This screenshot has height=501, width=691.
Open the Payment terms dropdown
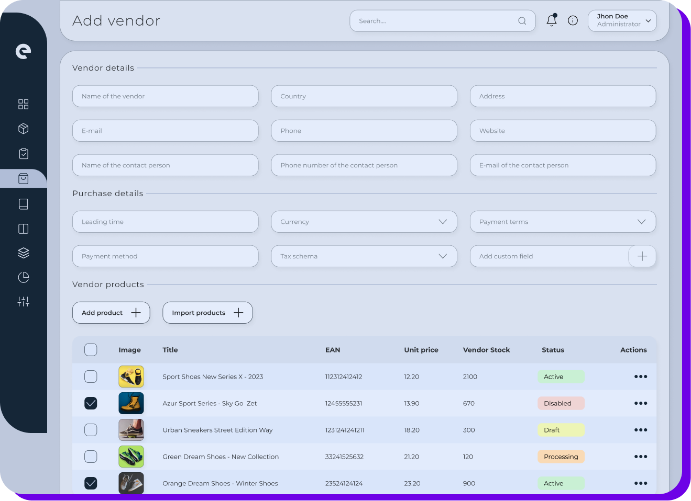pyautogui.click(x=642, y=222)
